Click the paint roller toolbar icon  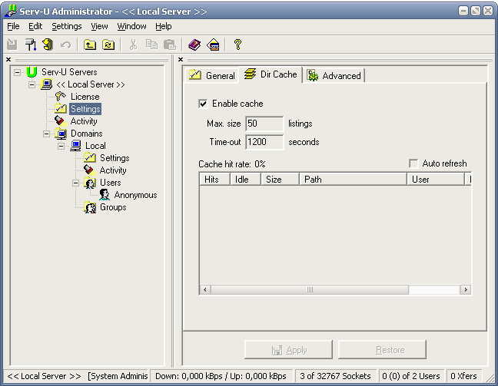pos(31,45)
